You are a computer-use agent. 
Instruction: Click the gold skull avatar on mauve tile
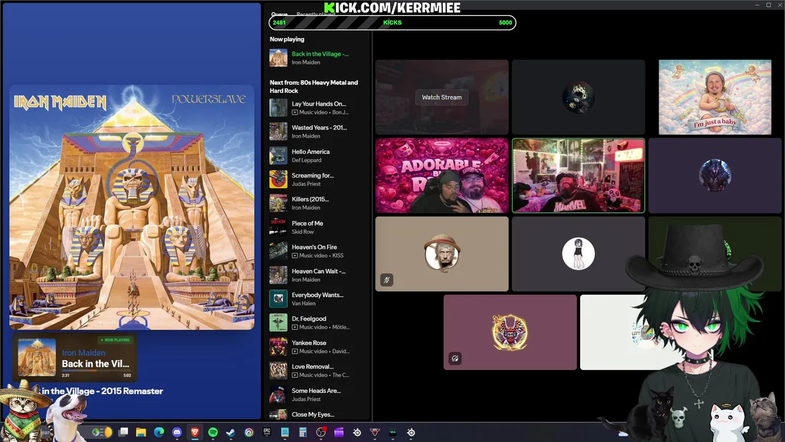click(x=510, y=332)
